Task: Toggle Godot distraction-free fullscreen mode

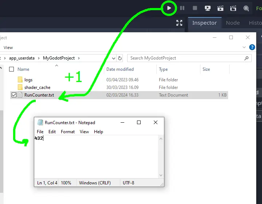Action: [179, 23]
